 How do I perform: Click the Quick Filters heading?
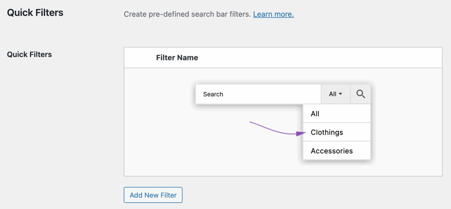pyautogui.click(x=35, y=12)
